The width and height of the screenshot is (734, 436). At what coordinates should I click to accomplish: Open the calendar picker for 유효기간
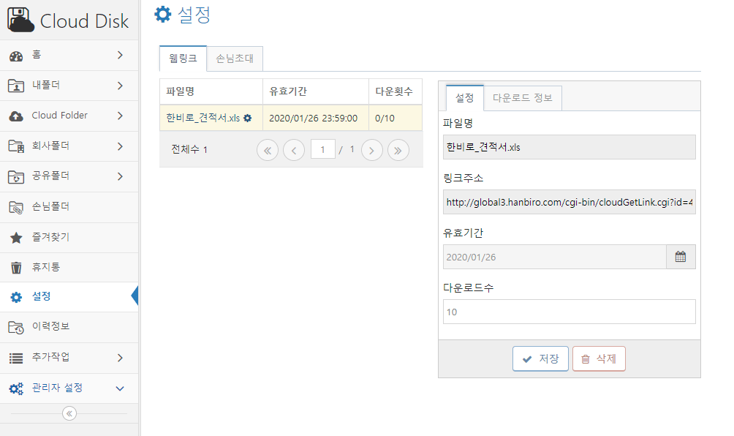coord(681,257)
